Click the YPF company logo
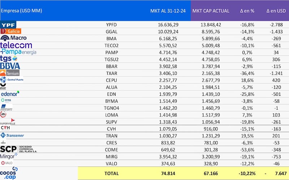The height and width of the screenshot is (180, 289). click(x=8, y=25)
